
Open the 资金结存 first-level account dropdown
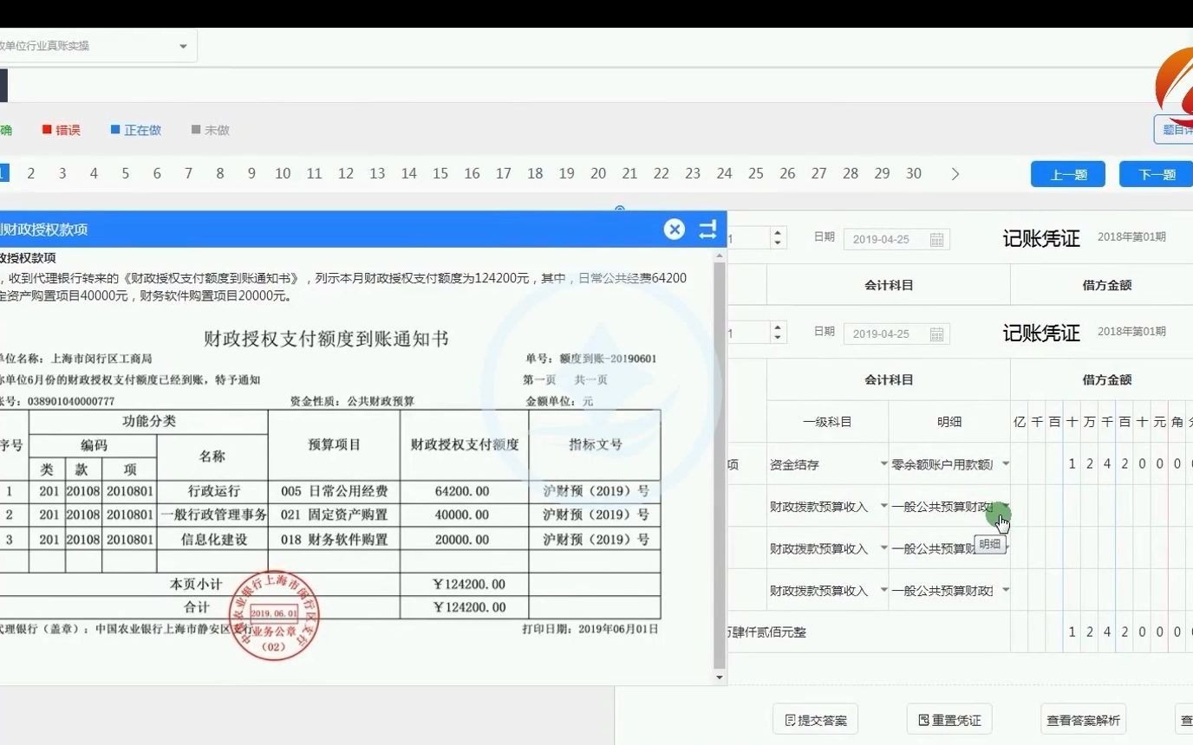pos(883,464)
